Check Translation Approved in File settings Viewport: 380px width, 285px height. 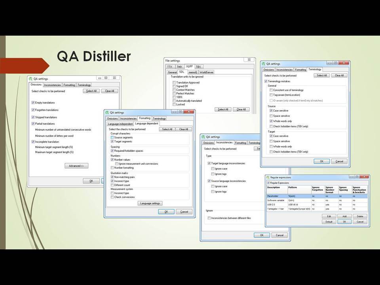pos(174,82)
